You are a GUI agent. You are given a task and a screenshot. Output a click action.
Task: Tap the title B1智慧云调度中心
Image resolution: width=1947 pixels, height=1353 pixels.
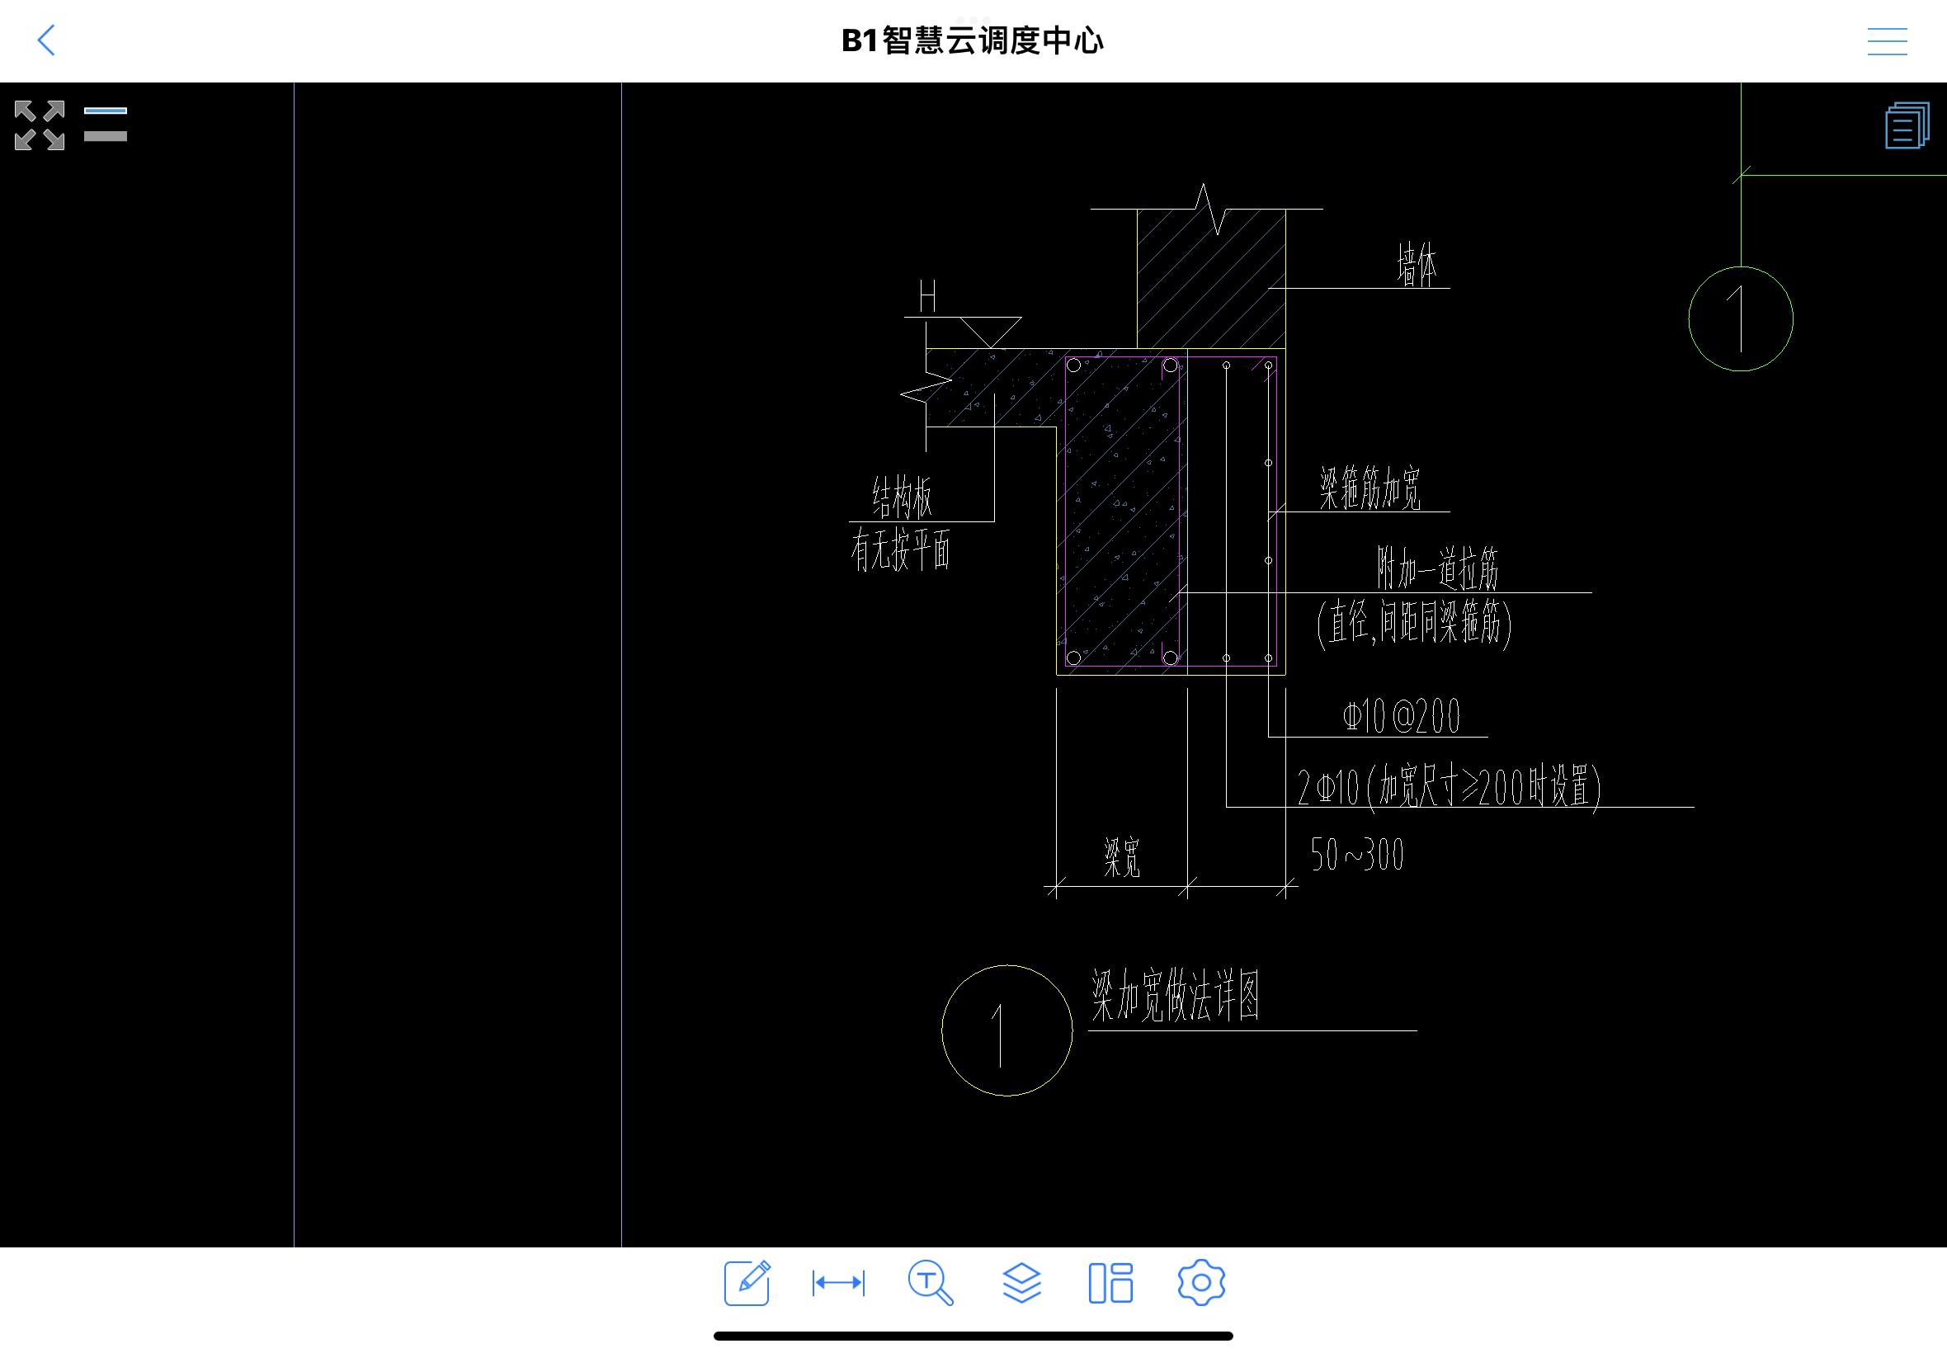point(972,40)
